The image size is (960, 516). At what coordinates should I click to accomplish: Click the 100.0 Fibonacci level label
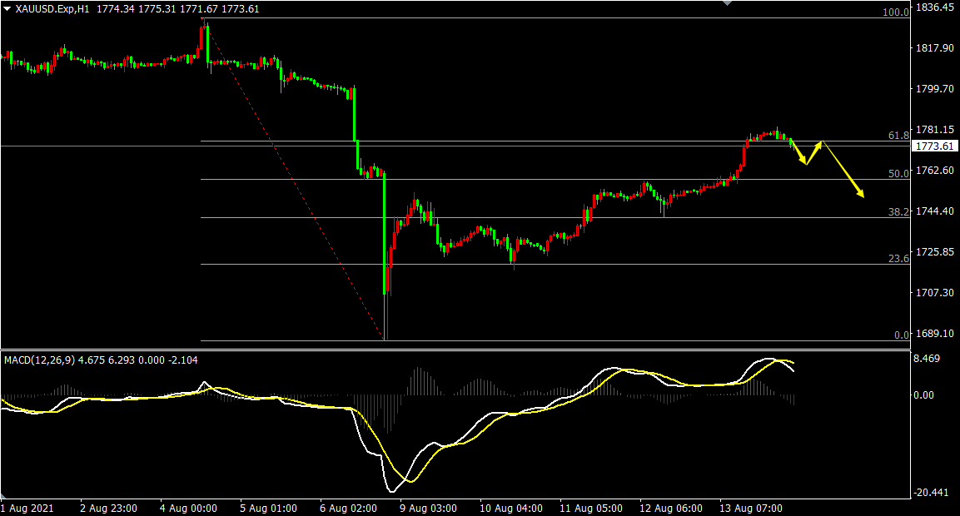(896, 12)
